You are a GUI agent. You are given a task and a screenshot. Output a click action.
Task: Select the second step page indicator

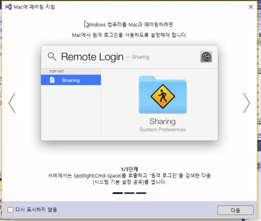129,193
